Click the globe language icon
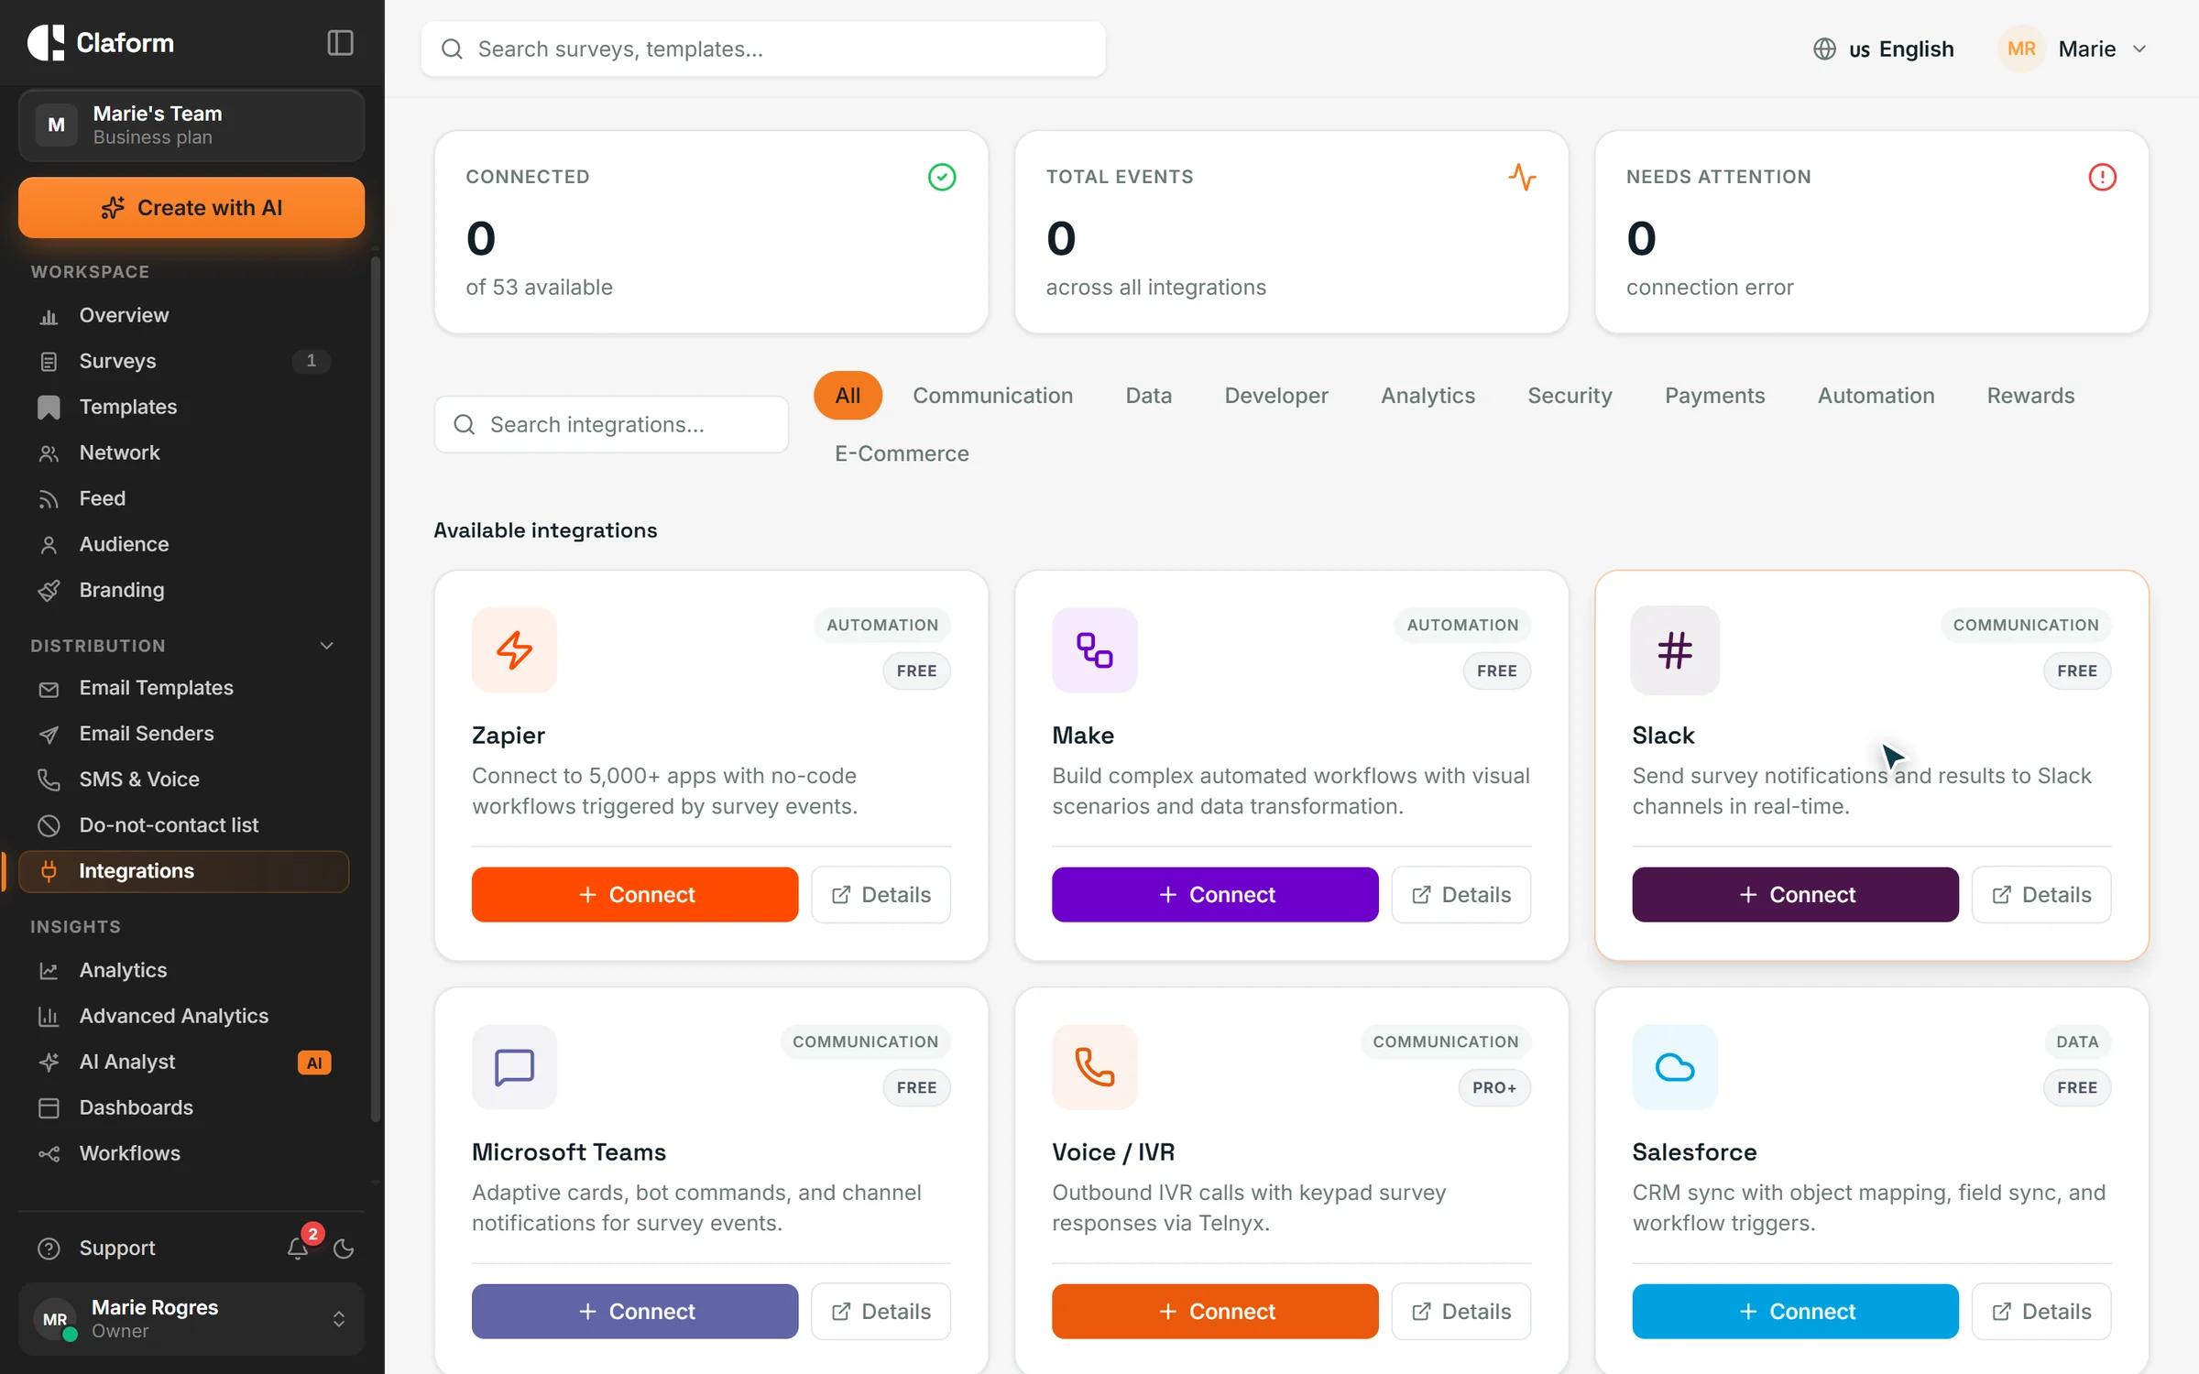Viewport: 2199px width, 1374px height. point(1824,49)
